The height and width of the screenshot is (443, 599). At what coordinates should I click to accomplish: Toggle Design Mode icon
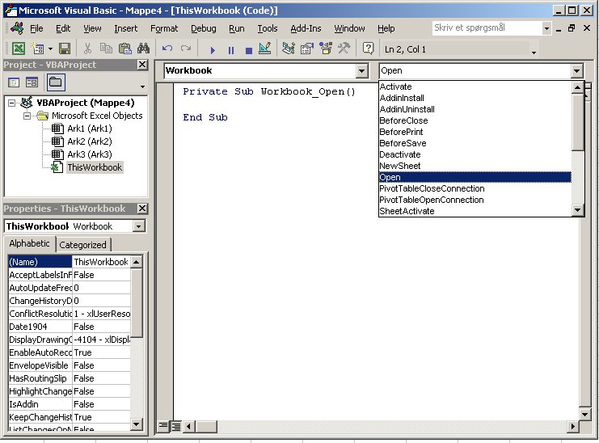point(264,49)
